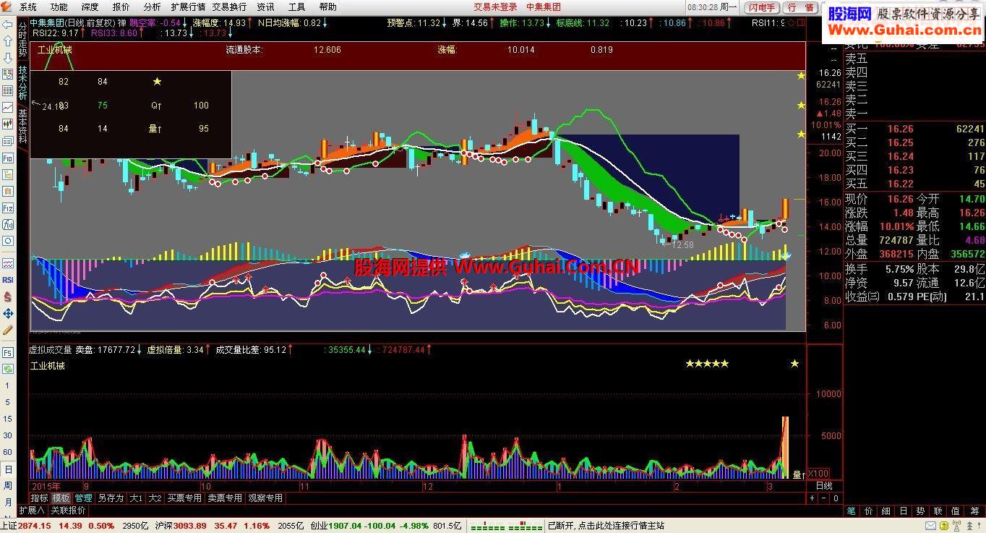Screen dimensions: 986x533
Task: Click the envelope message icon
Action: [932, 526]
